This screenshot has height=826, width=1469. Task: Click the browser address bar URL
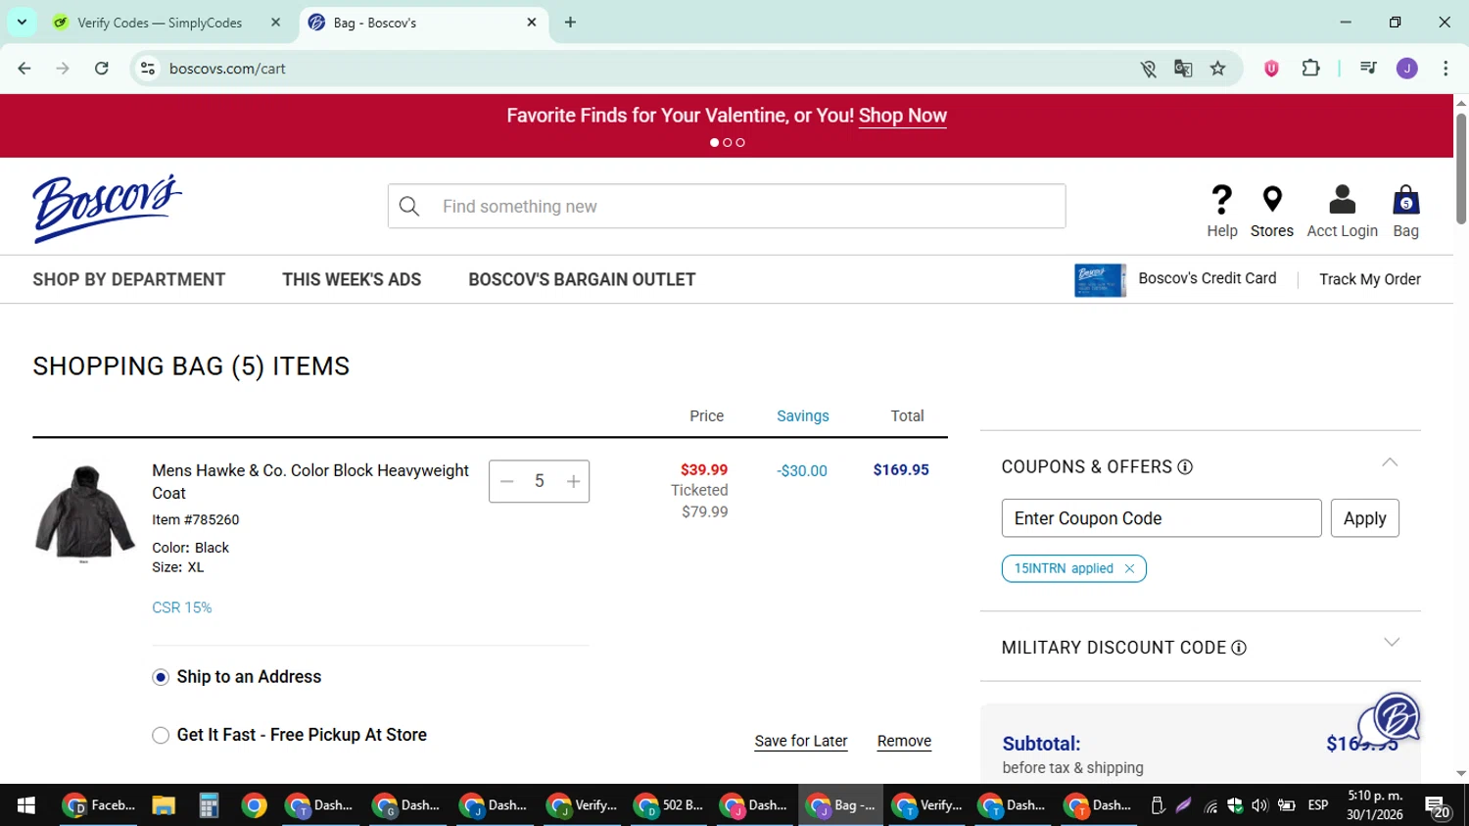pos(227,69)
